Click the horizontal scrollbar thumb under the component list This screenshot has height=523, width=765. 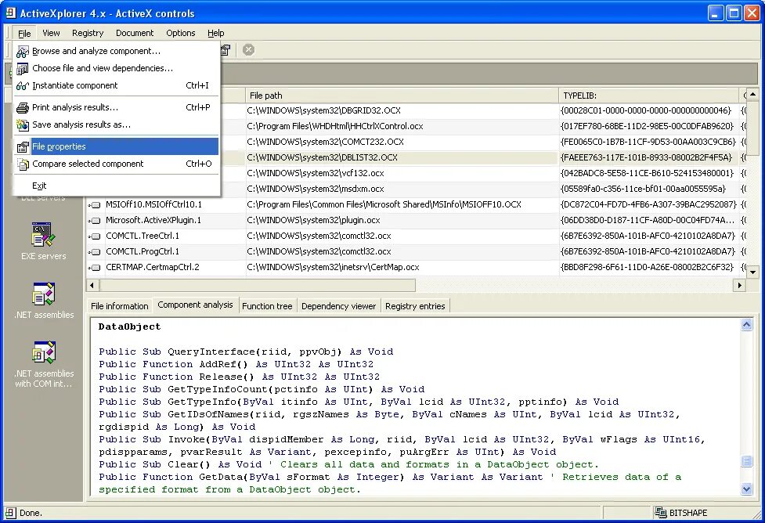click(257, 285)
